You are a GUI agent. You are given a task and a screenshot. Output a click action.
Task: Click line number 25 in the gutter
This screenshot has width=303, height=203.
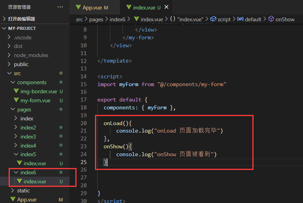click(84, 162)
